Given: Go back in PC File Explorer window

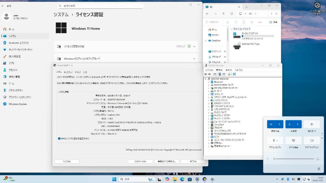Looking at the screenshot, I should (x=207, y=14).
